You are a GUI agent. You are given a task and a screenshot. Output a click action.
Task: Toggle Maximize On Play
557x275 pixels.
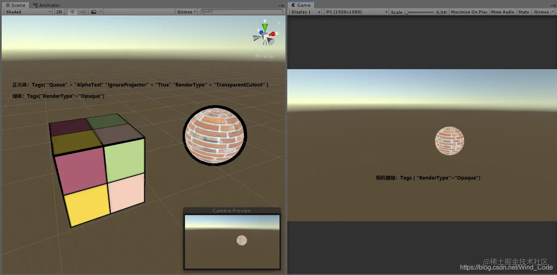pyautogui.click(x=469, y=12)
